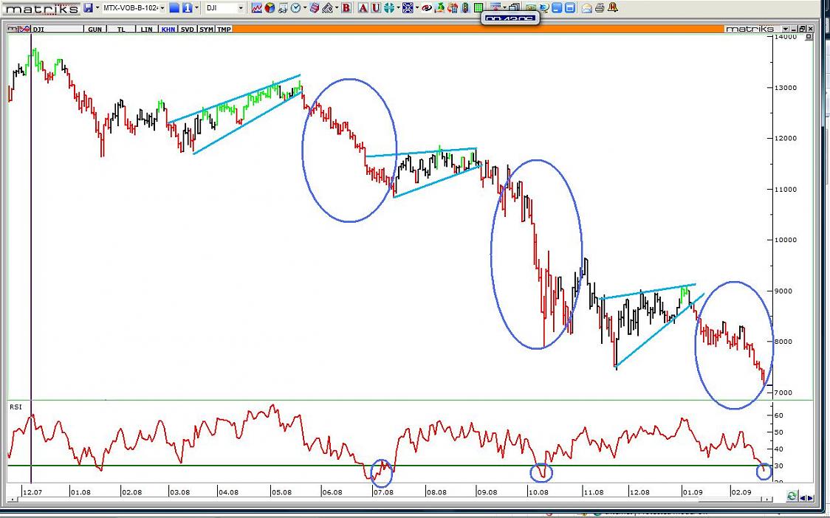Click the printer icon

point(599,8)
